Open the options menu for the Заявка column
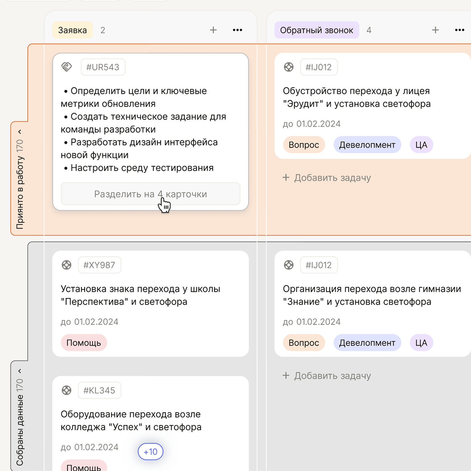This screenshot has width=471, height=471. click(x=237, y=30)
